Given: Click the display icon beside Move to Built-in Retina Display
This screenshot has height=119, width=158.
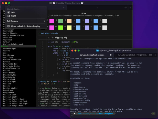Looking at the screenshot, I should 9,26.
